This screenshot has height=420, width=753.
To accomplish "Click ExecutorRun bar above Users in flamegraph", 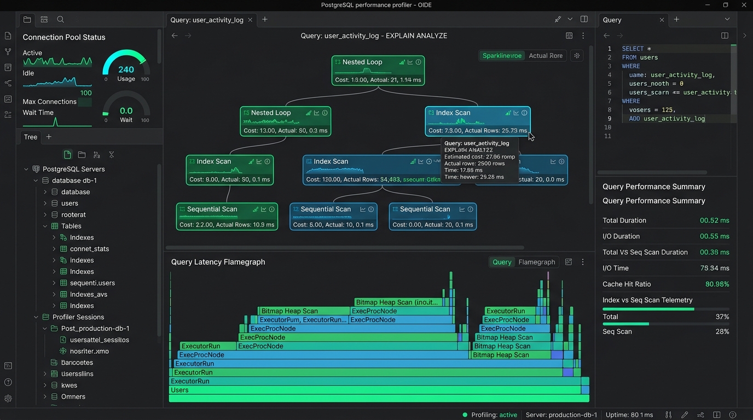I will tap(375, 381).
